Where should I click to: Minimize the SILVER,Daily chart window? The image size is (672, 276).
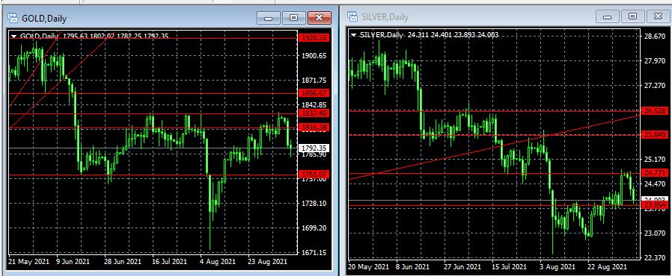(x=608, y=16)
